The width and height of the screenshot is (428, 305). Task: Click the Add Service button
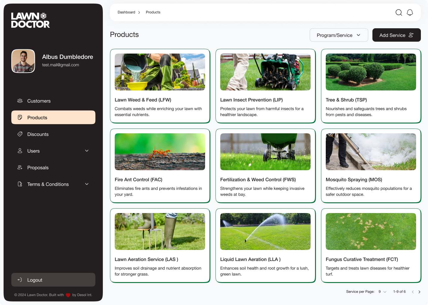[x=396, y=35]
